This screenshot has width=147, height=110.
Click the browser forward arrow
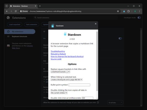click(11, 11)
